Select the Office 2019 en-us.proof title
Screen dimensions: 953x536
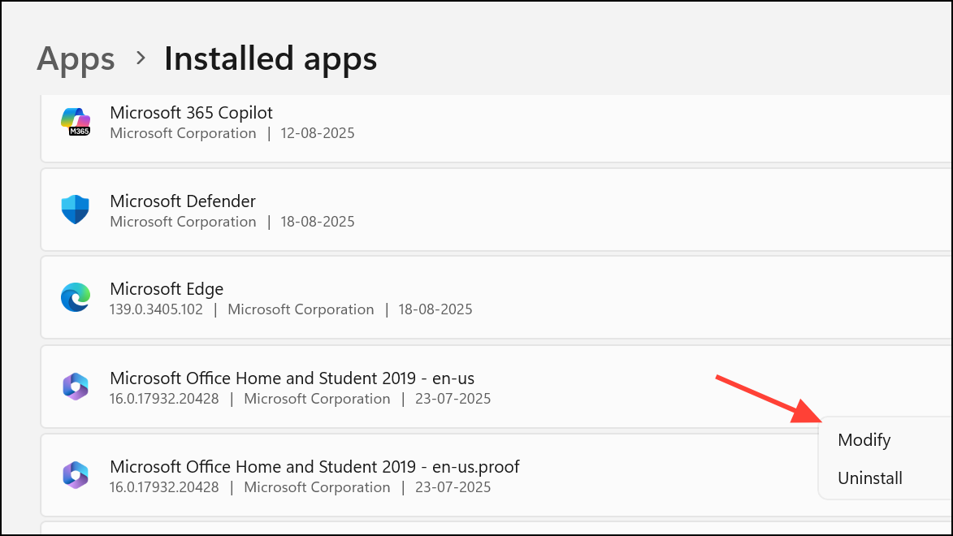coord(314,467)
